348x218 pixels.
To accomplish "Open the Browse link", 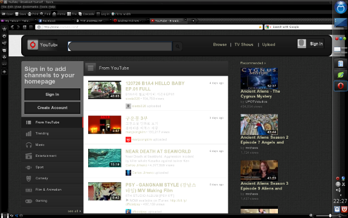I will tap(220, 44).
